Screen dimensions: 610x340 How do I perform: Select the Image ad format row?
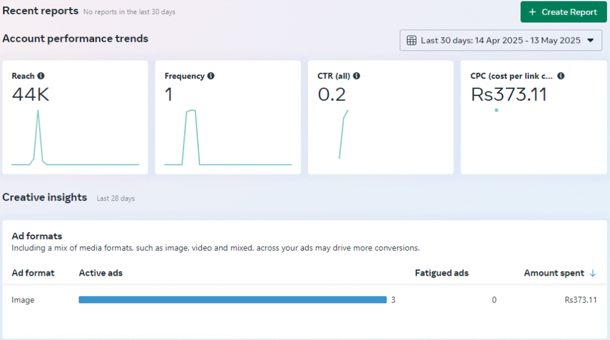coord(304,300)
